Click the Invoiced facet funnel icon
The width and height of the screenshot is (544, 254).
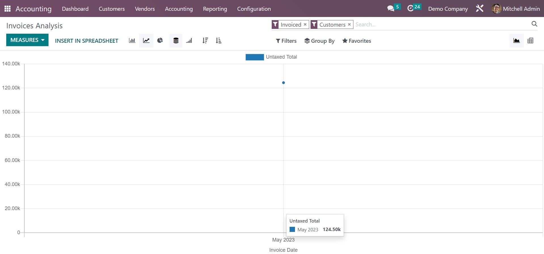[275, 25]
